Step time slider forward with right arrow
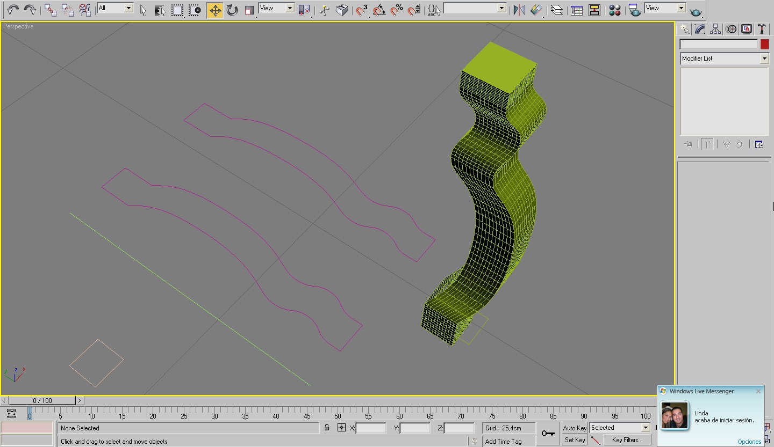This screenshot has width=774, height=447. point(80,400)
